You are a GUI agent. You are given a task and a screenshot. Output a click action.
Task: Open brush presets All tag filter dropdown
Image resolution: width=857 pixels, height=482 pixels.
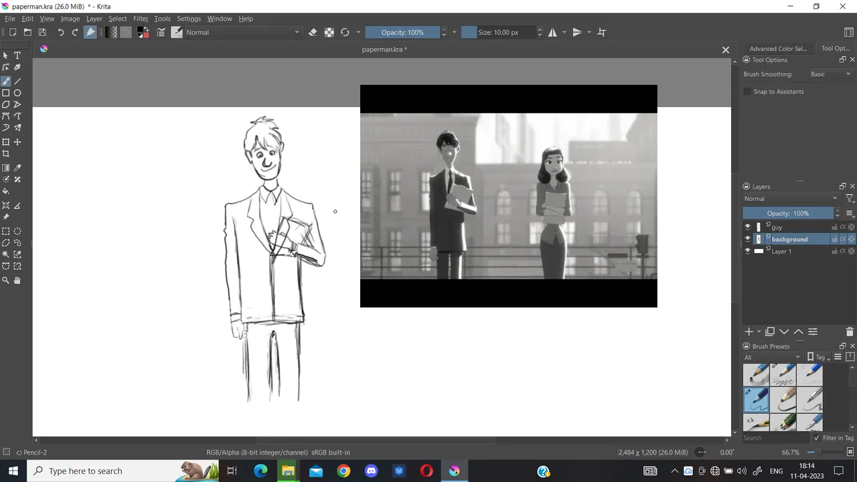coord(772,357)
